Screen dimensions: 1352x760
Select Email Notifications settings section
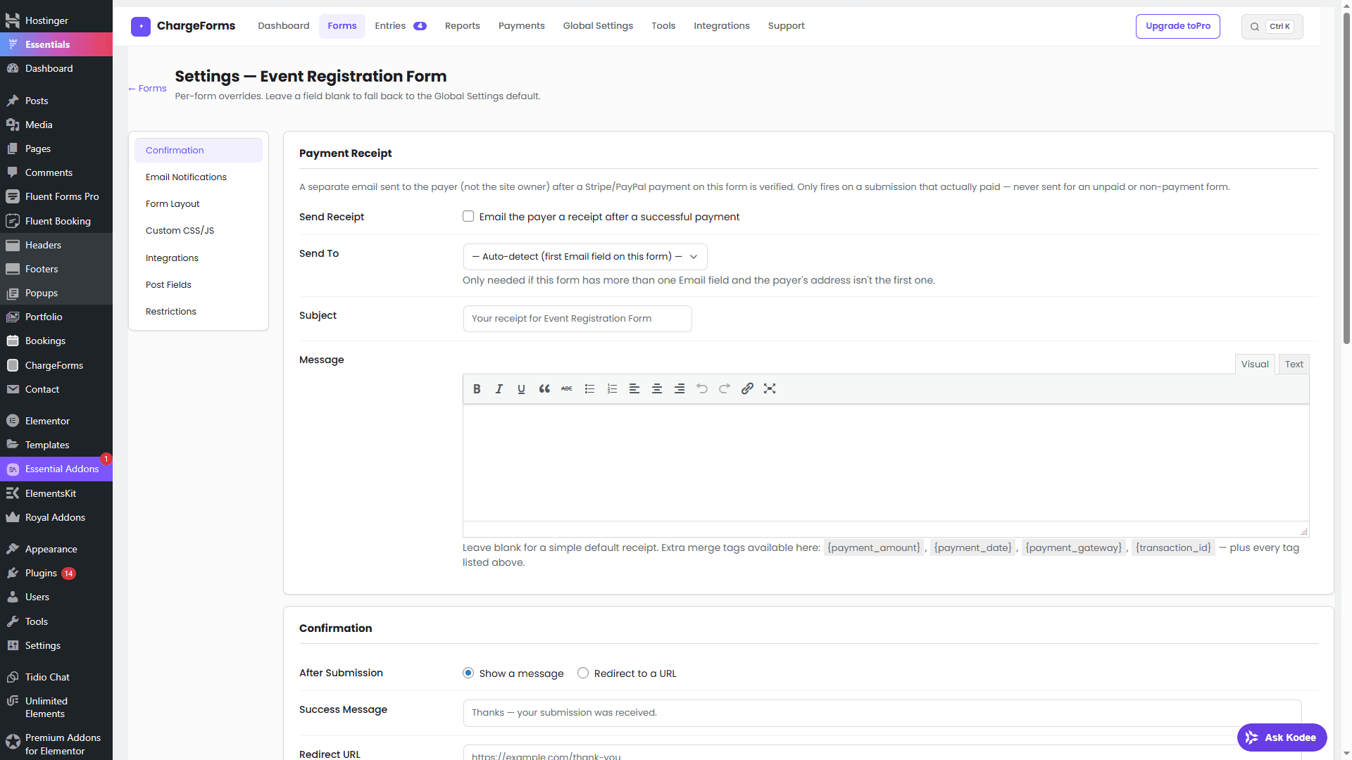click(x=199, y=177)
